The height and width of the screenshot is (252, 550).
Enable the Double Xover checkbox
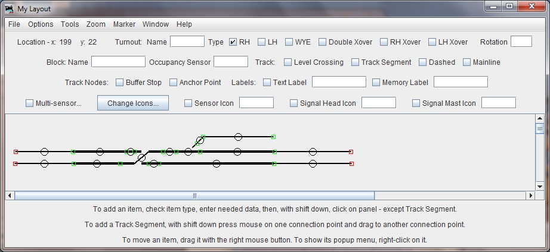pos(323,42)
